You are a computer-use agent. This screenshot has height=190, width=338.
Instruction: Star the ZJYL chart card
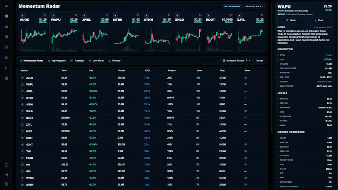click(261, 15)
